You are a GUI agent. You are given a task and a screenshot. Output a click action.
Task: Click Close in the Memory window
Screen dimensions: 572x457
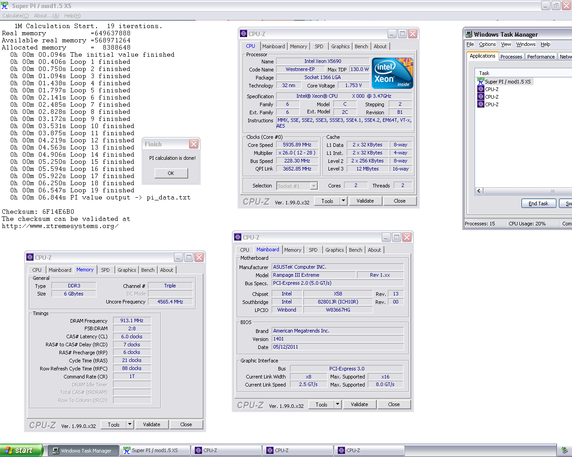coord(186,424)
